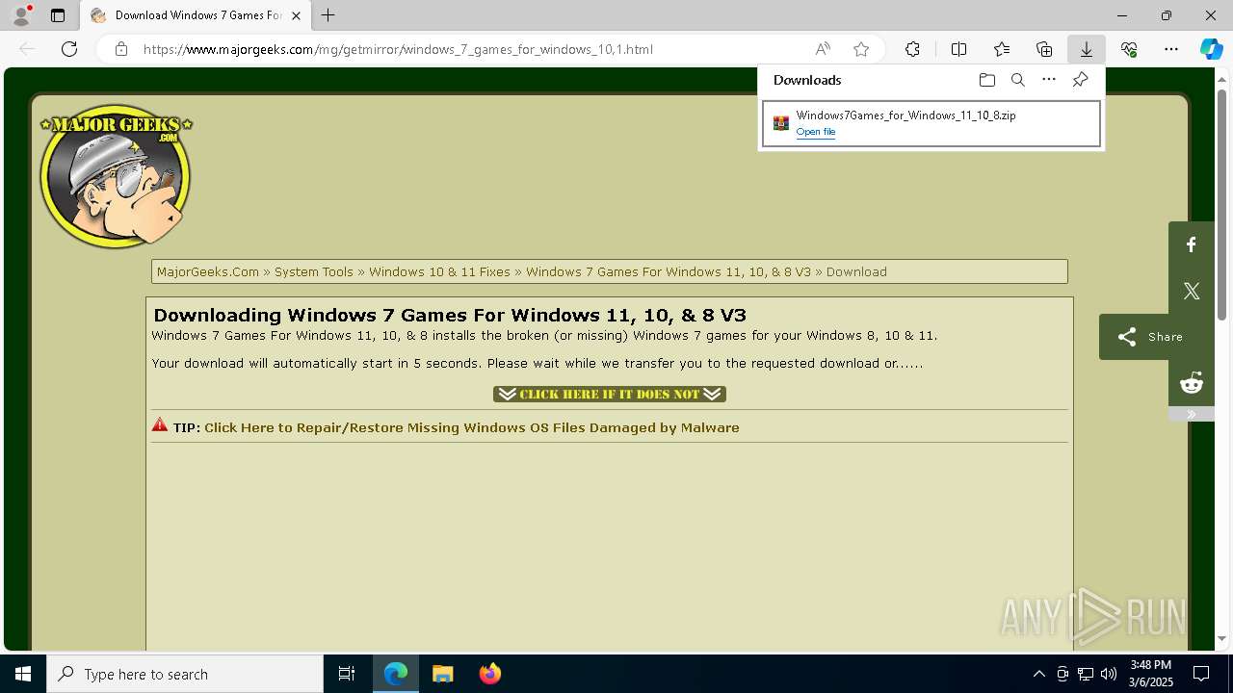Open the clock showing 3:48 PM
The image size is (1233, 693).
[1151, 674]
